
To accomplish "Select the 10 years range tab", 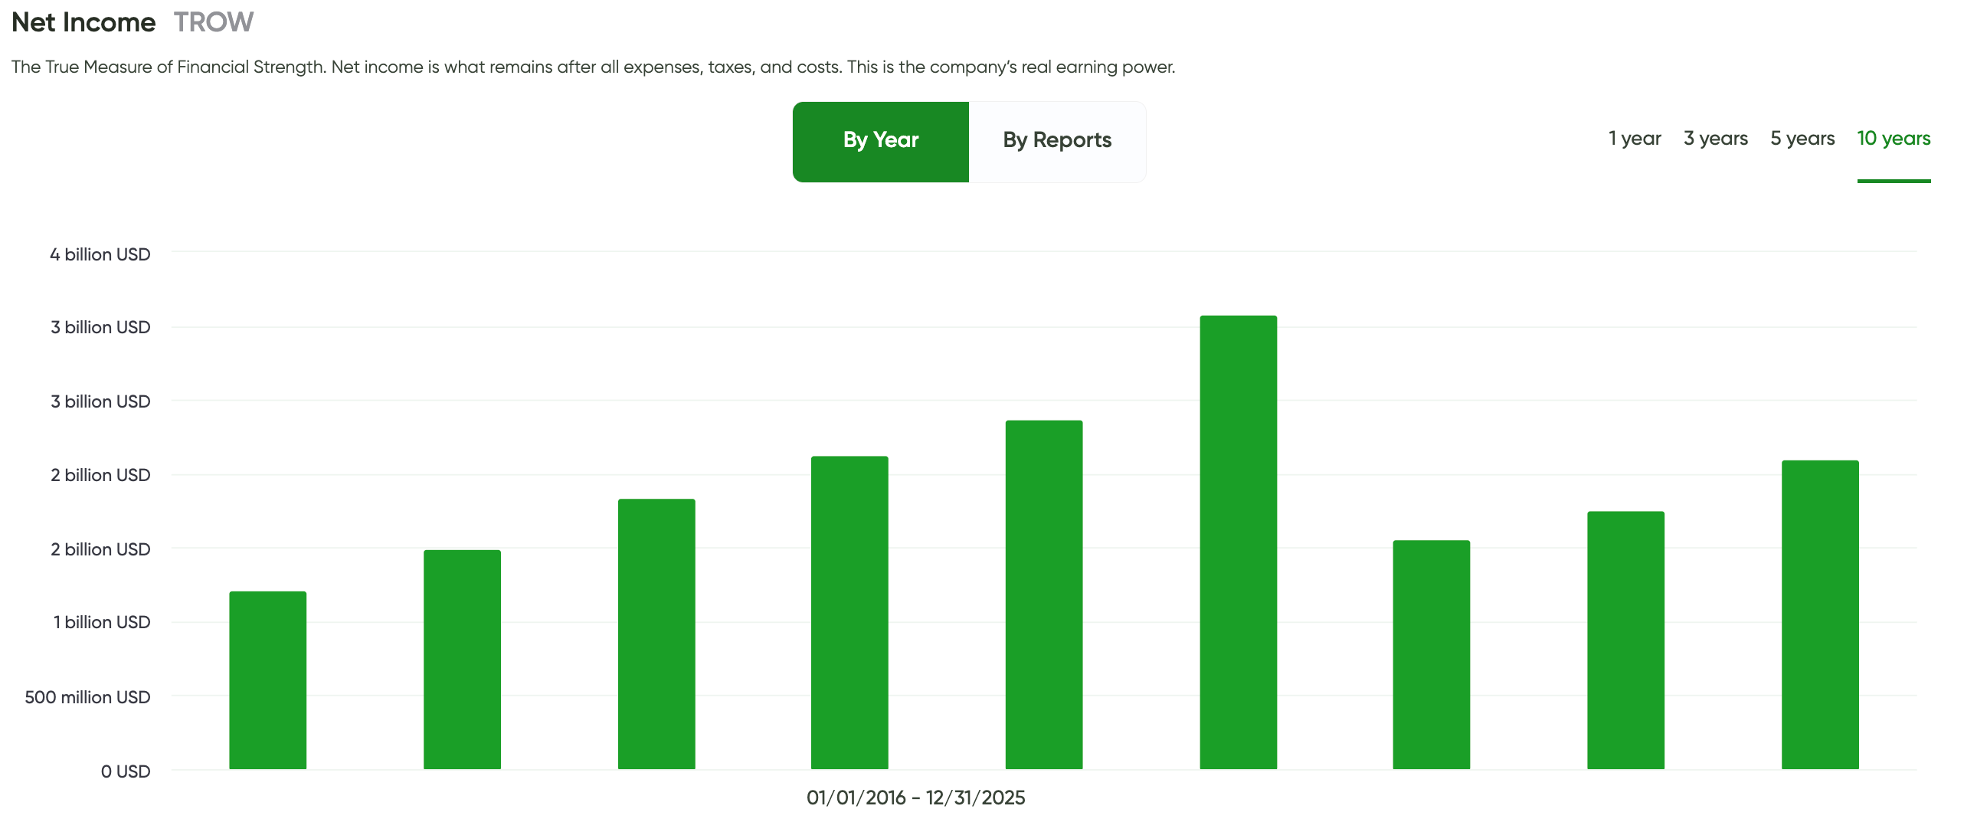I will click(1893, 139).
